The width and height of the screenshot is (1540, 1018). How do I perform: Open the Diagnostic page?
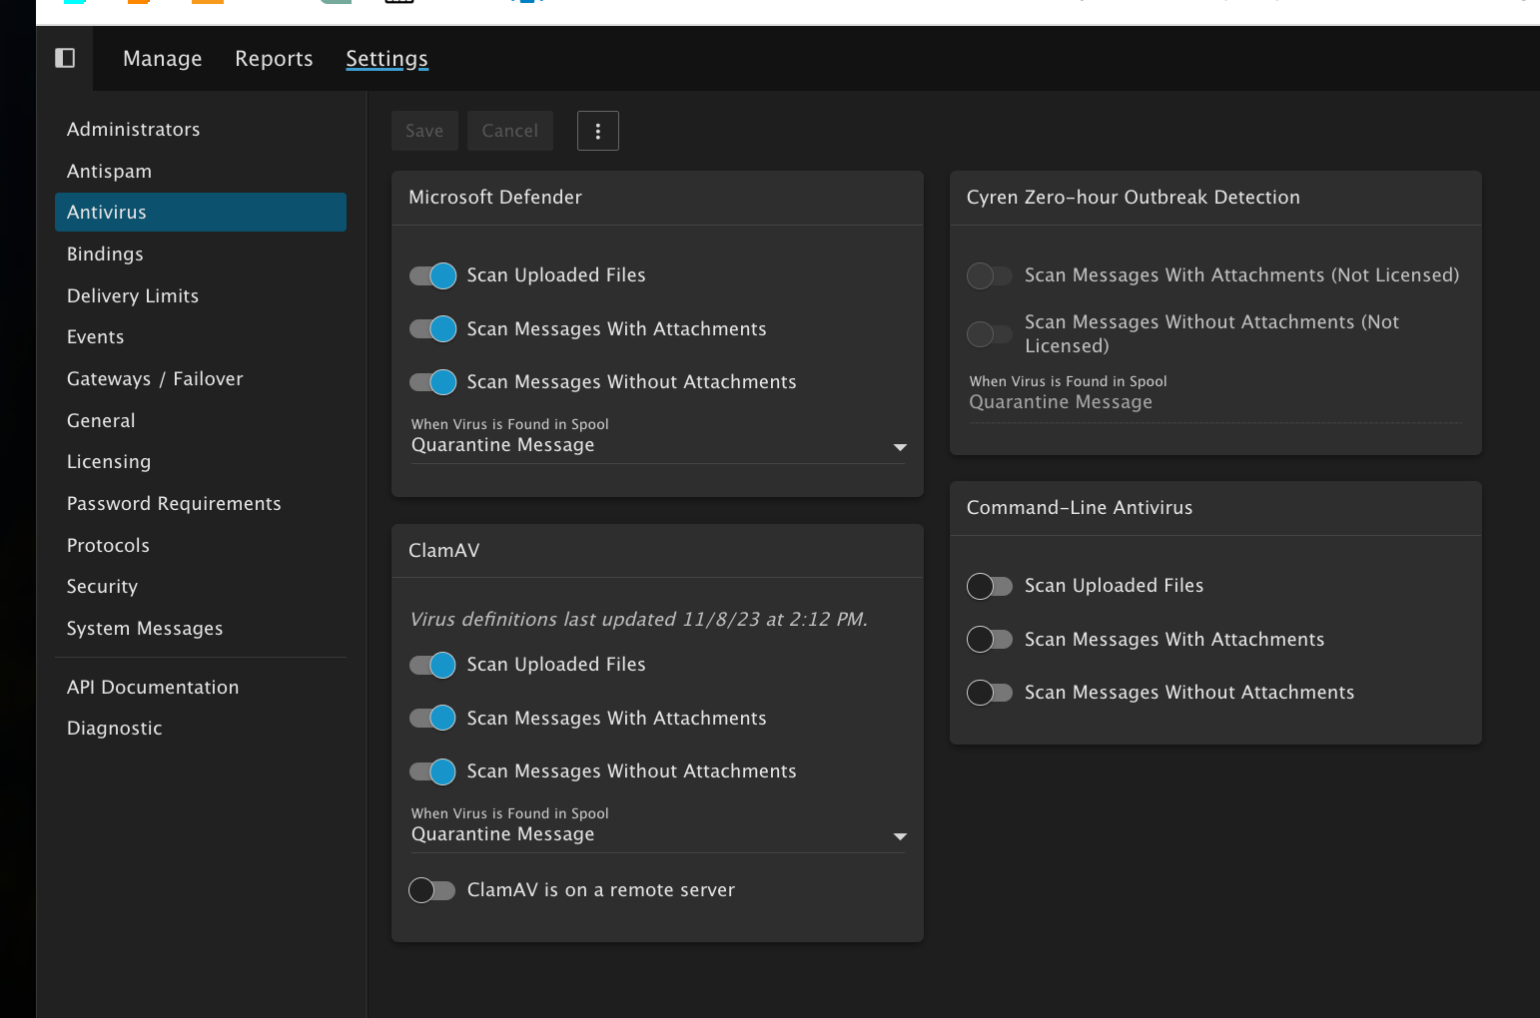pos(115,729)
